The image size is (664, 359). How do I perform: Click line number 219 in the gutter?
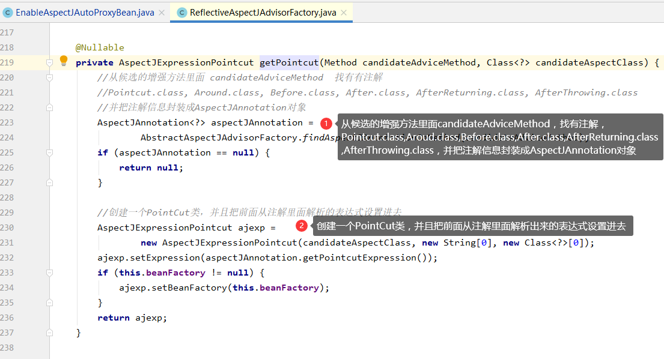point(7,62)
